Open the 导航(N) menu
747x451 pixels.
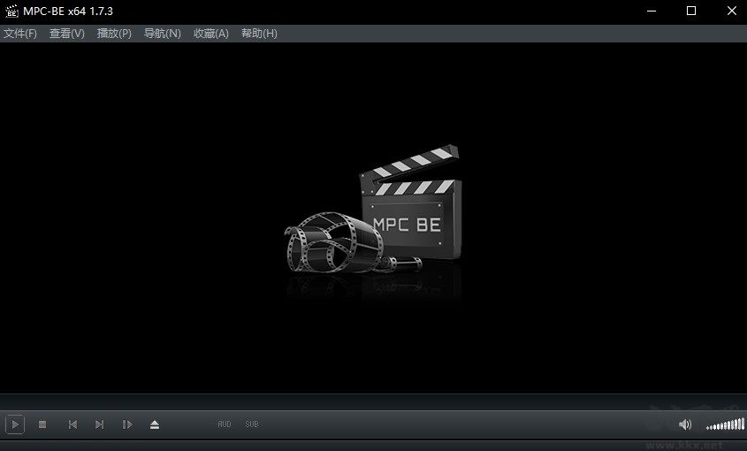click(x=163, y=34)
